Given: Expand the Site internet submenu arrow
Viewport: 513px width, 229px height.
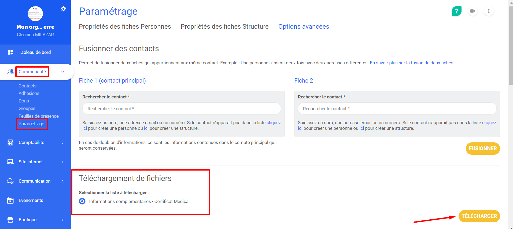Looking at the screenshot, I should pyautogui.click(x=63, y=162).
